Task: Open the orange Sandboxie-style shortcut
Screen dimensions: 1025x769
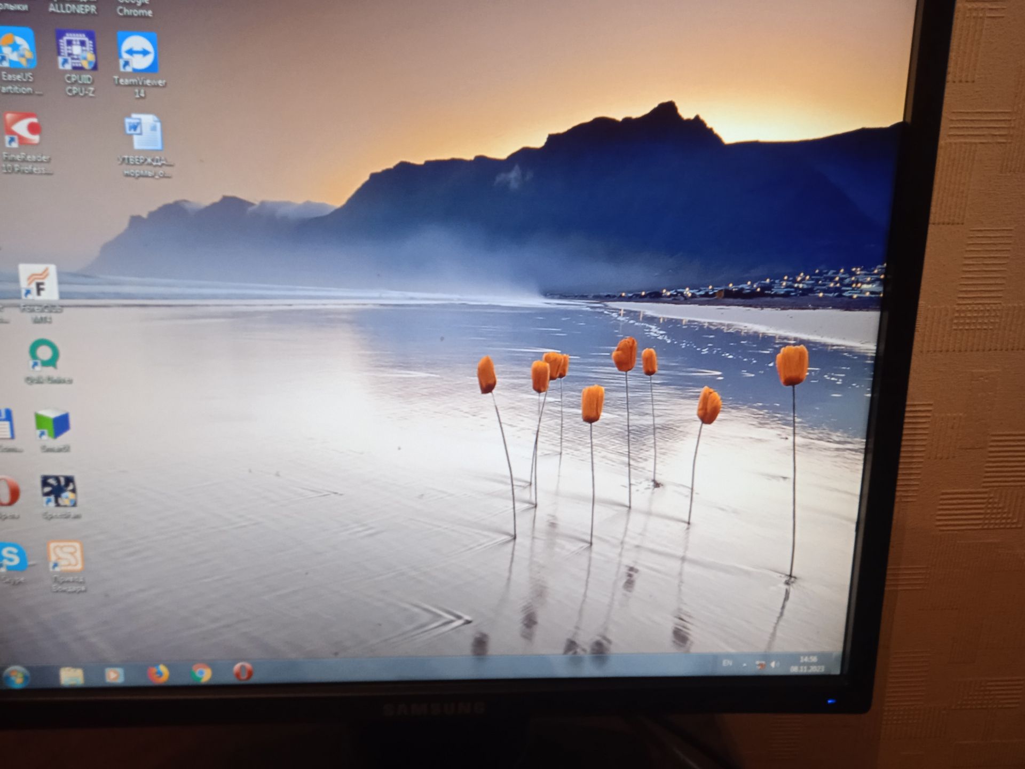Action: coord(66,566)
